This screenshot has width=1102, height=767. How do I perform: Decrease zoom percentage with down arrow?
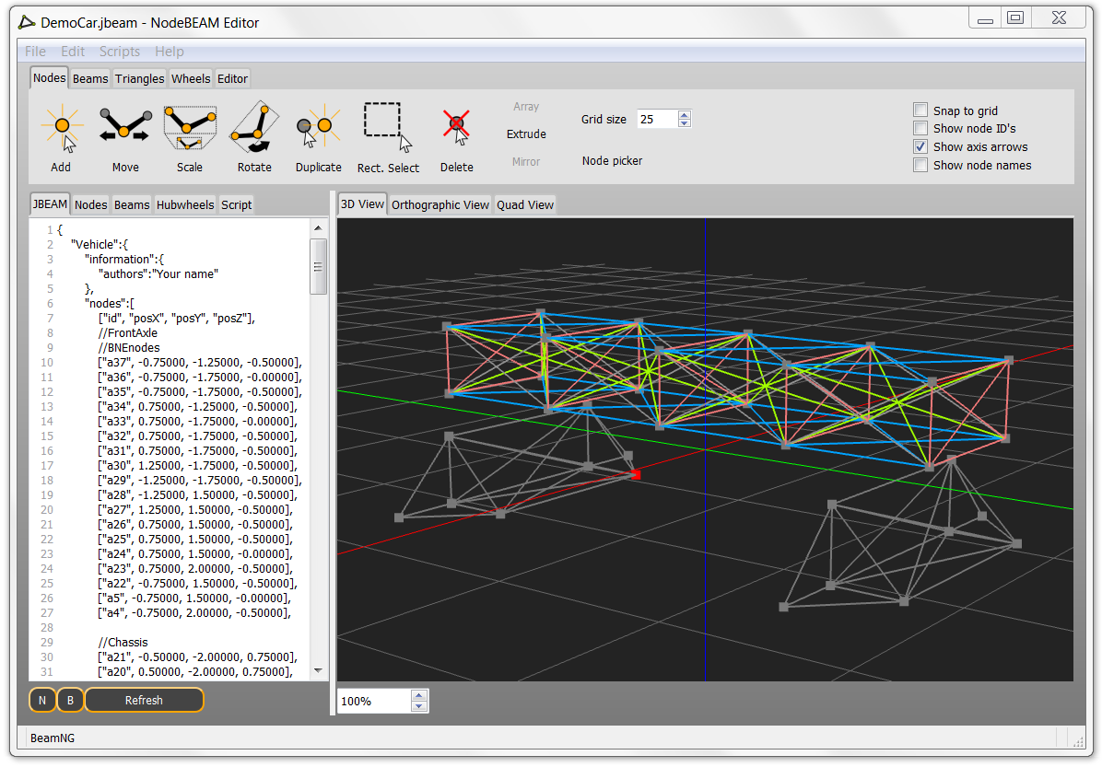(x=419, y=706)
